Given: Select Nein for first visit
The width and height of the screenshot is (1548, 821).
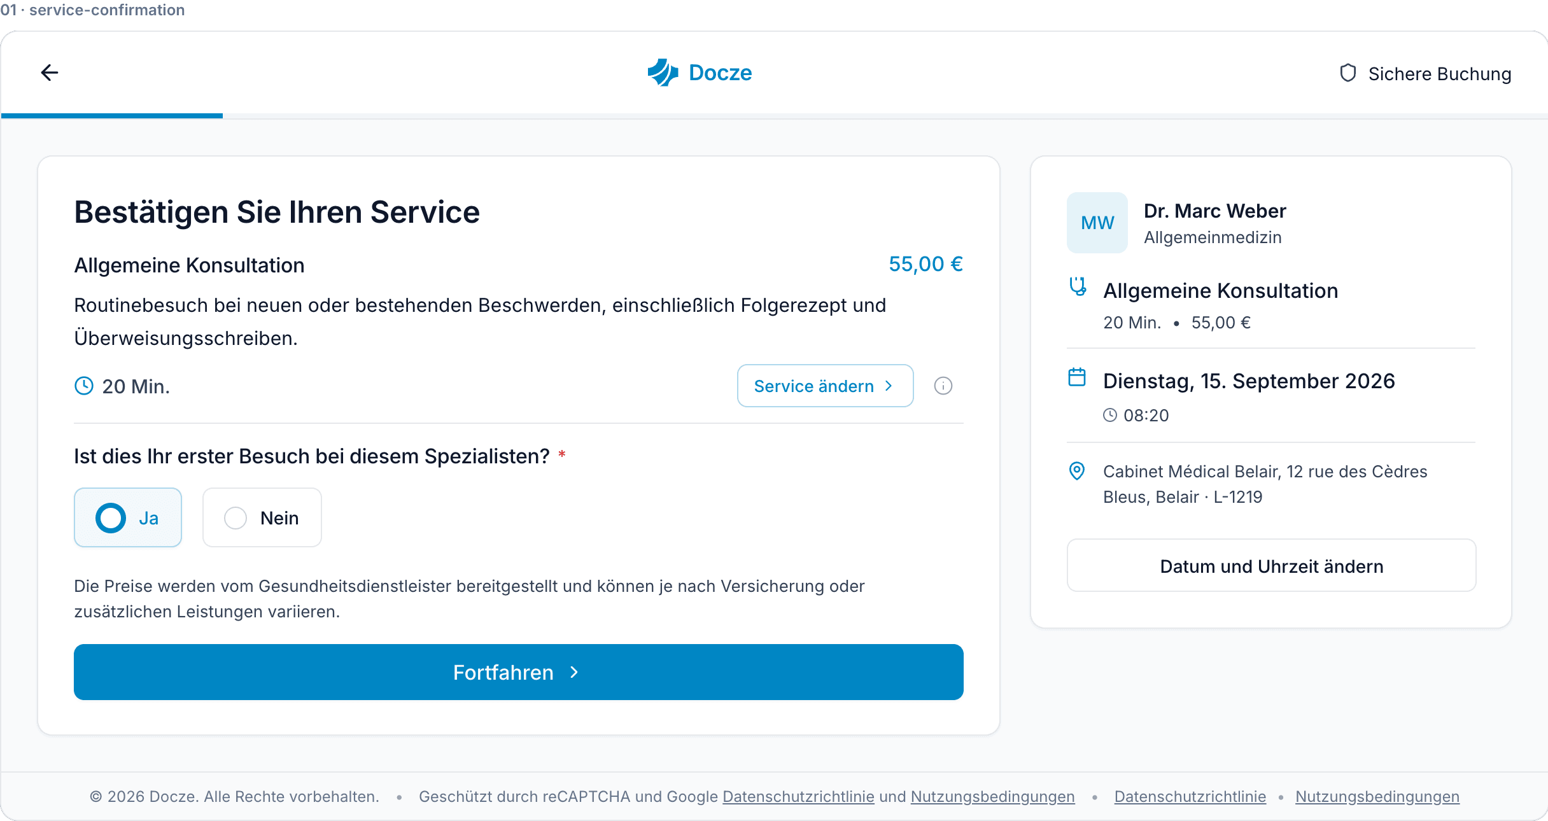Looking at the screenshot, I should 262,517.
